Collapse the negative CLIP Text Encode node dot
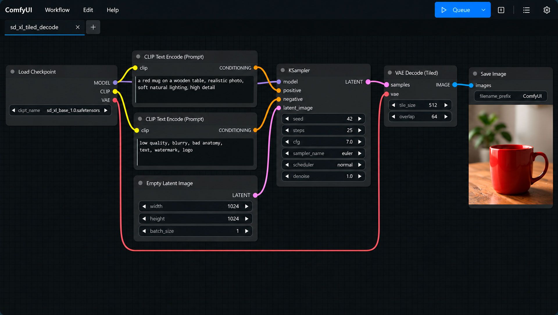 point(140,119)
